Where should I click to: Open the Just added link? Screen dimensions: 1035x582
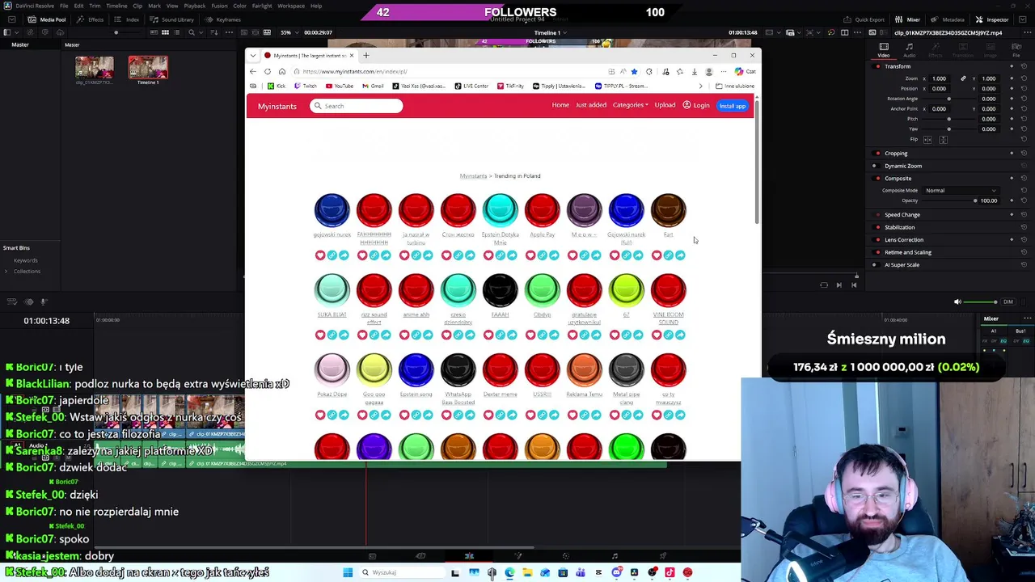591,105
